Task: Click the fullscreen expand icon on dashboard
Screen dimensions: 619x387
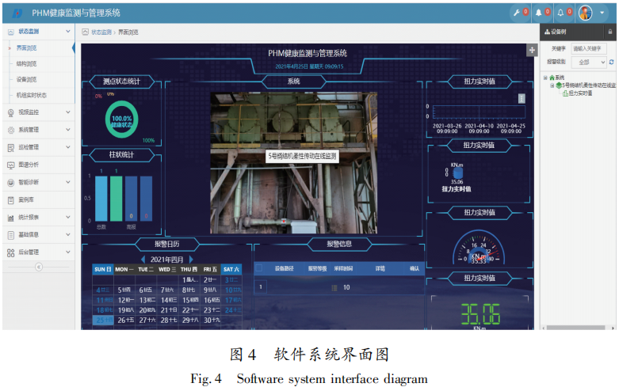Action: (532, 49)
